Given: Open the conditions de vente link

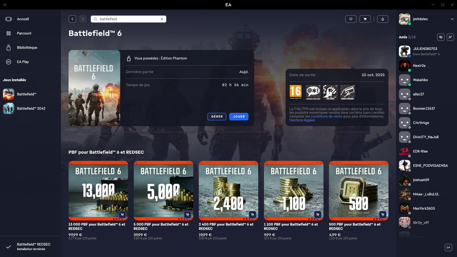Looking at the screenshot, I should (326, 117).
